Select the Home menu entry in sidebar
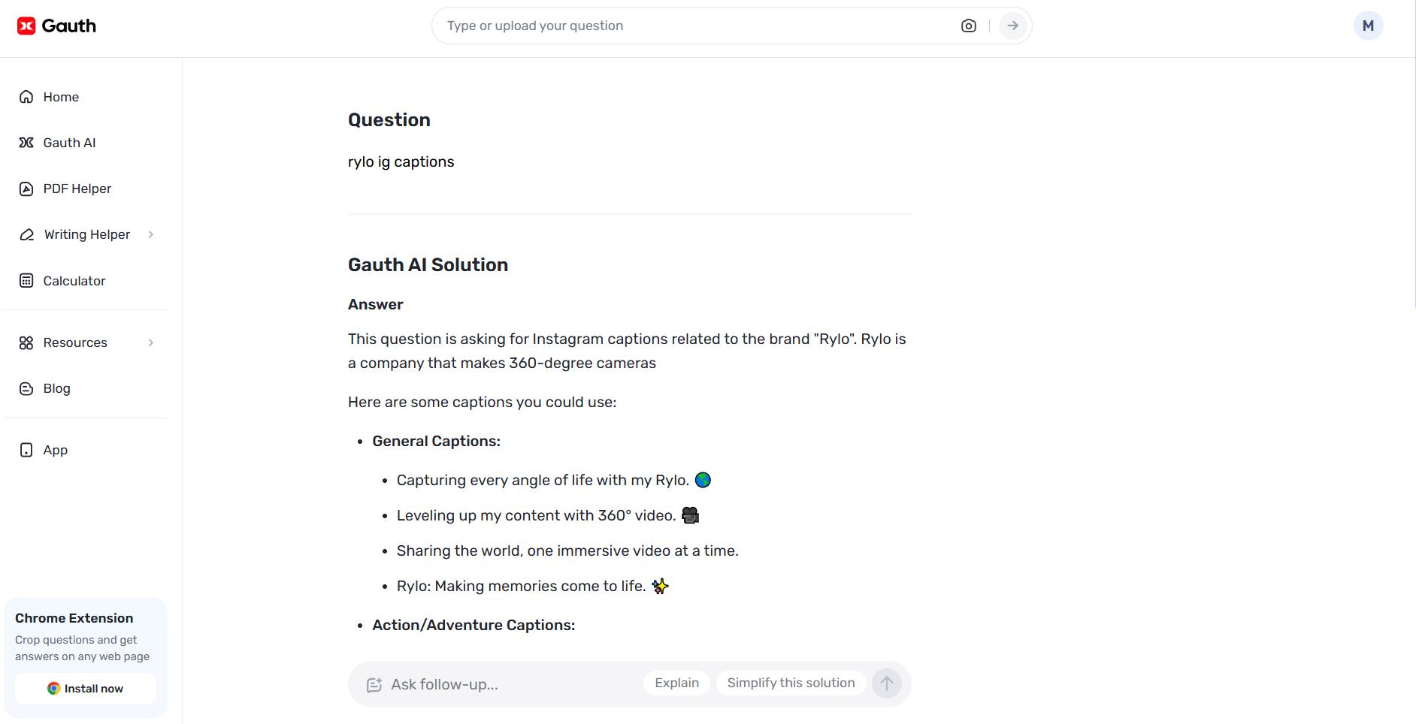Screen dimensions: 1416x724 [61, 96]
